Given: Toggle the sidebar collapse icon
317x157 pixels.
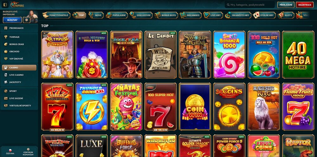Looking at the screenshot, I should pyautogui.click(x=5, y=5).
